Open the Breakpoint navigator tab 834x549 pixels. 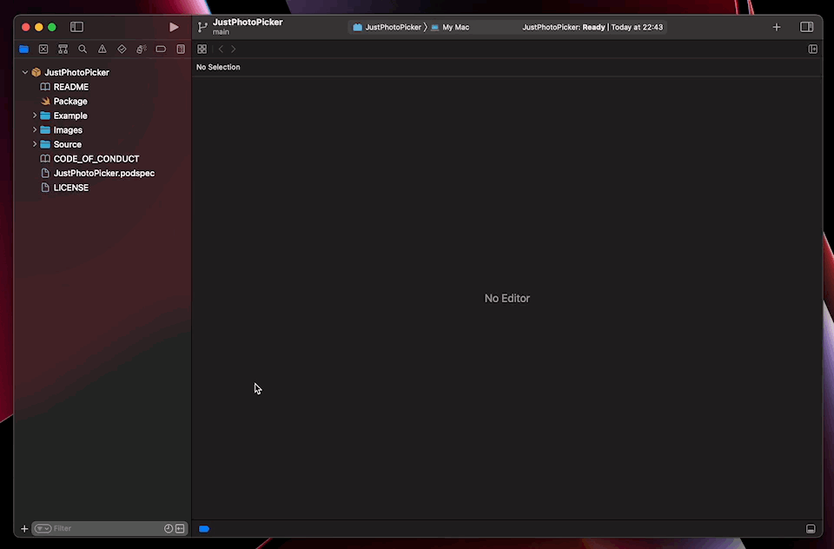[161, 49]
